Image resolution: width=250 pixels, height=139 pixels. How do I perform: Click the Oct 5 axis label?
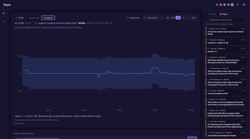pyautogui.click(x=84, y=110)
